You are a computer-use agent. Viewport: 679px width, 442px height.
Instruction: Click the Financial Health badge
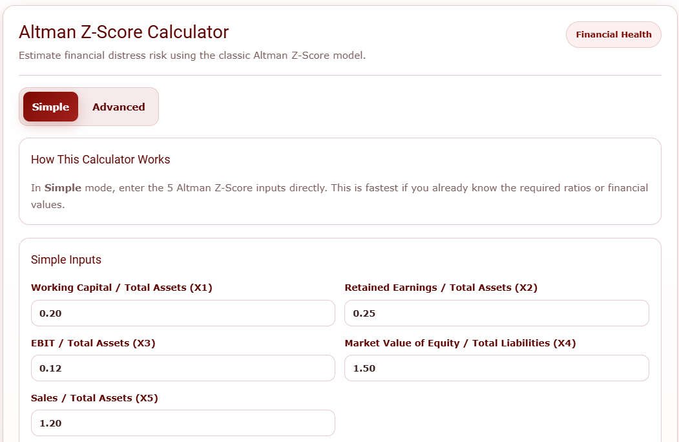tap(613, 35)
